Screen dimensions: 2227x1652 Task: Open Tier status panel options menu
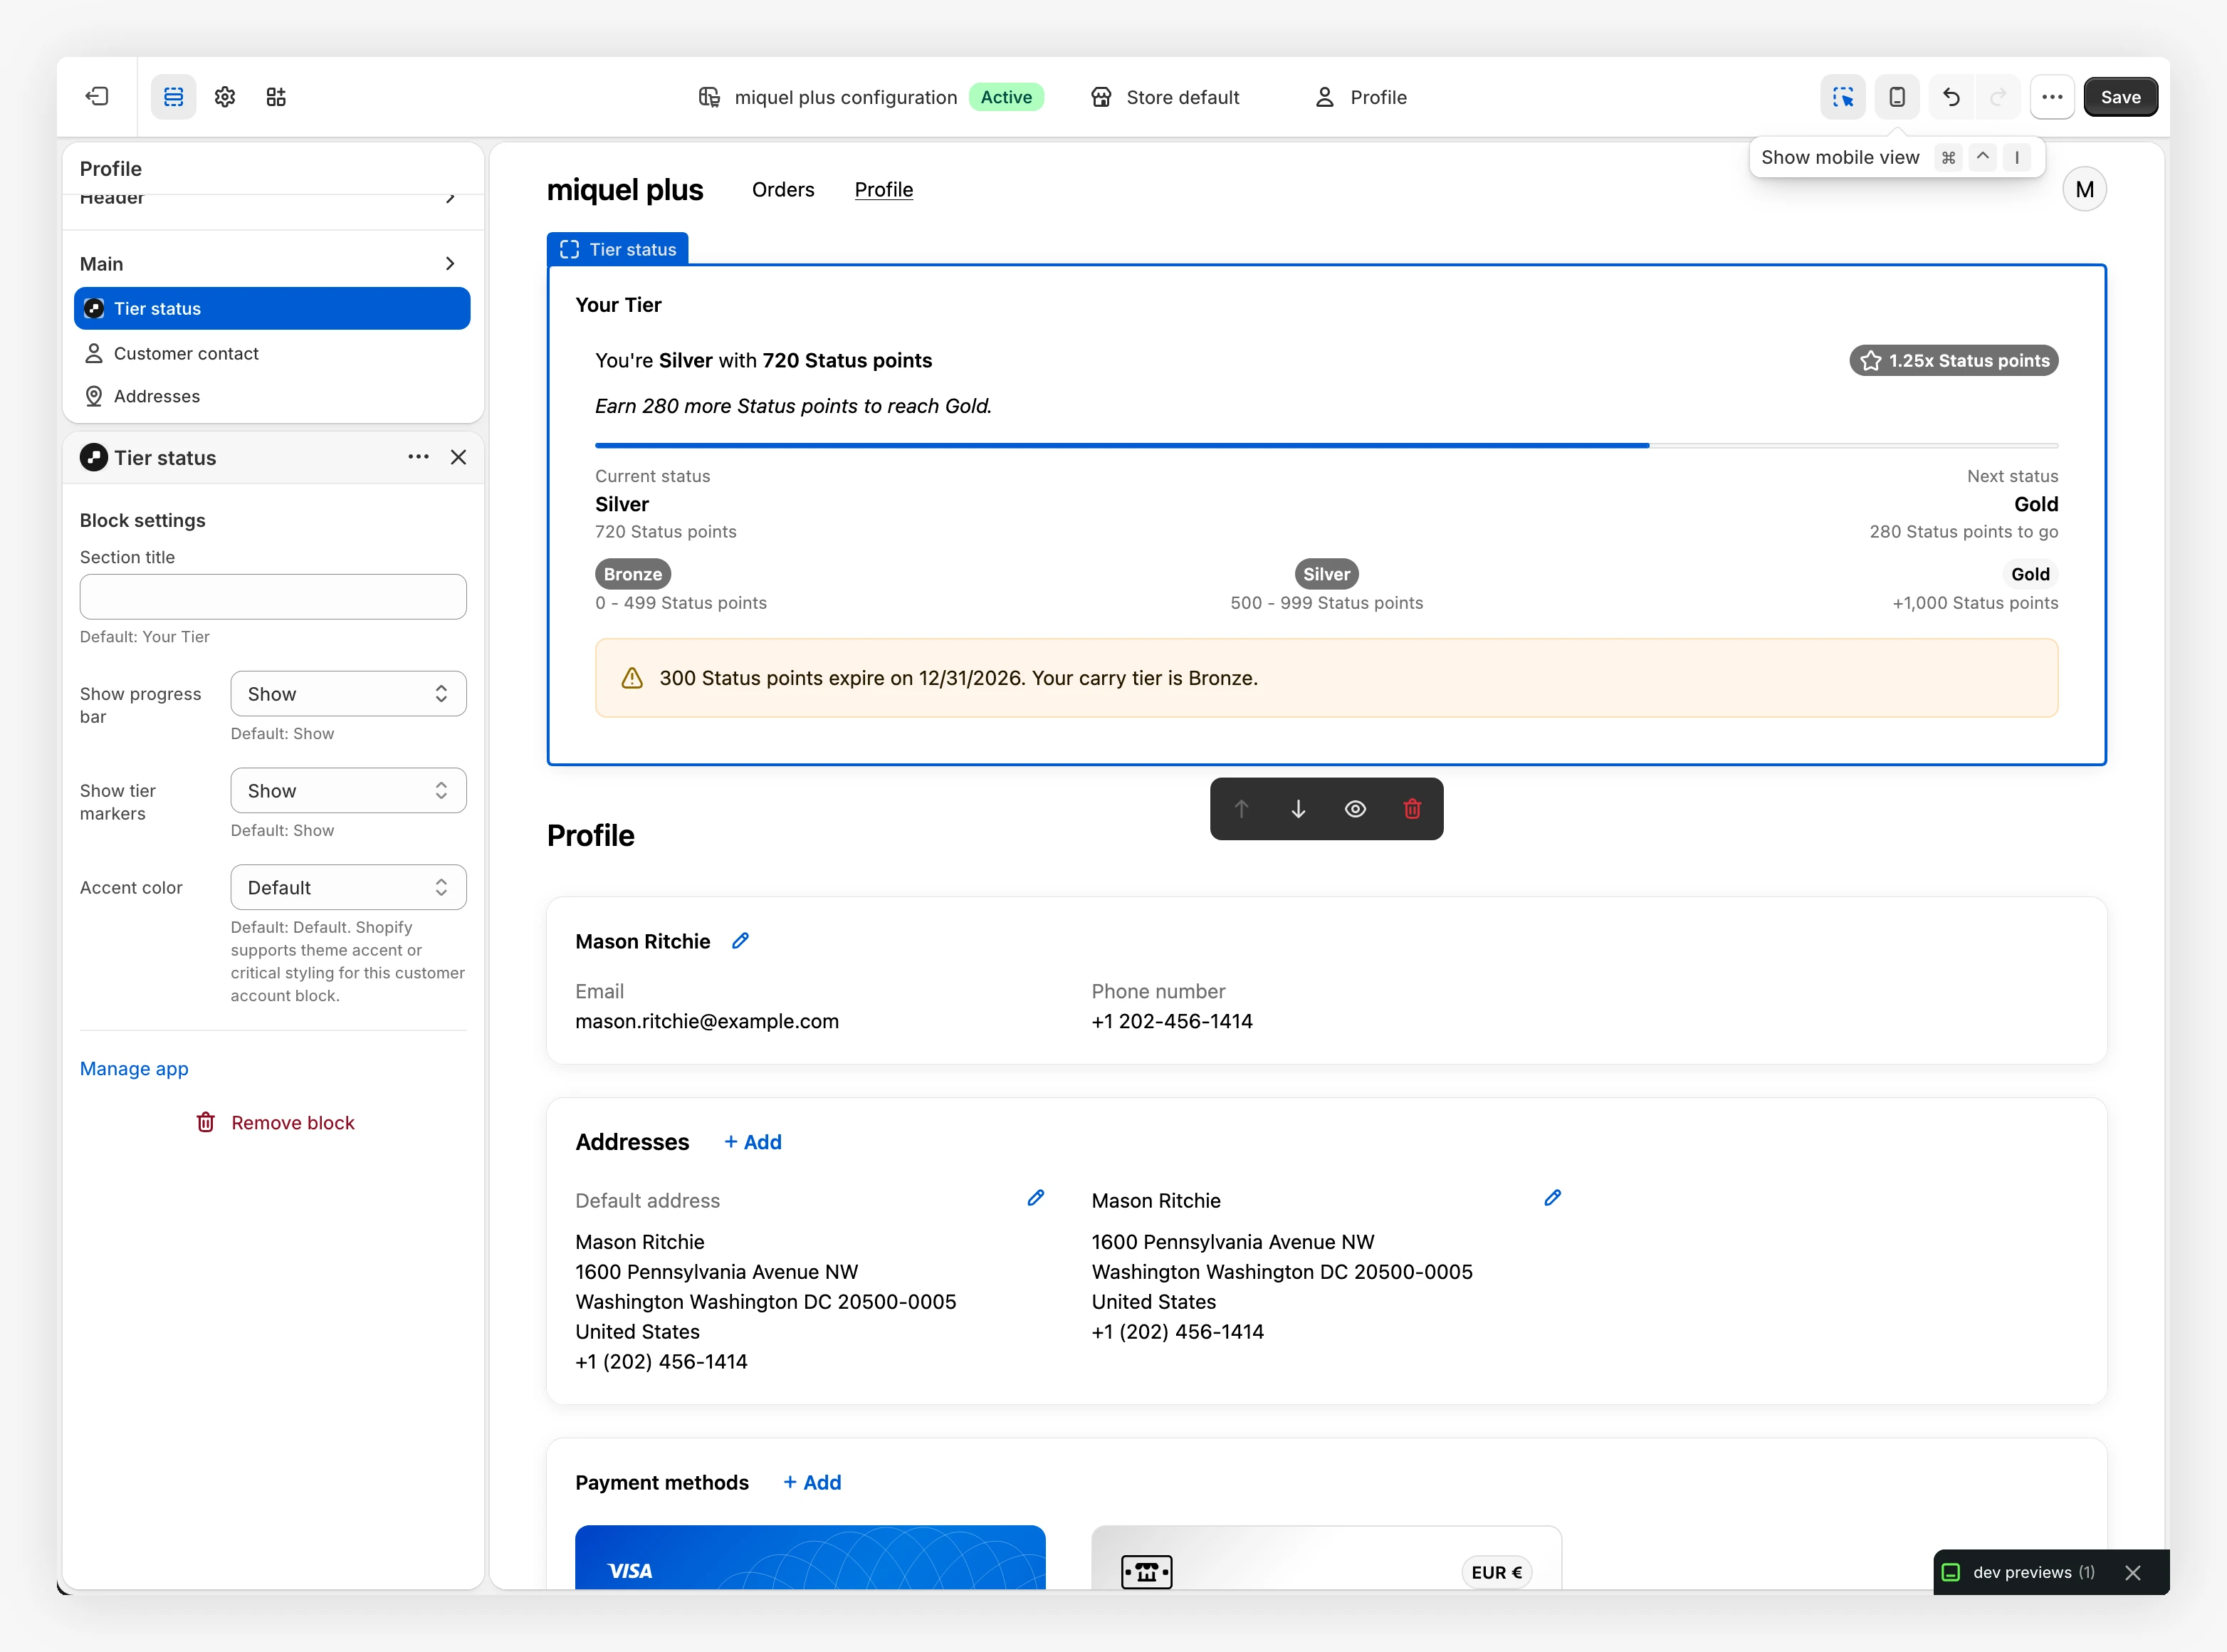(x=419, y=457)
